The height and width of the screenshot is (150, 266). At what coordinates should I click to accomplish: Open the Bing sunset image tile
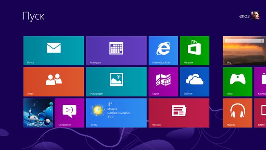coord(244,51)
